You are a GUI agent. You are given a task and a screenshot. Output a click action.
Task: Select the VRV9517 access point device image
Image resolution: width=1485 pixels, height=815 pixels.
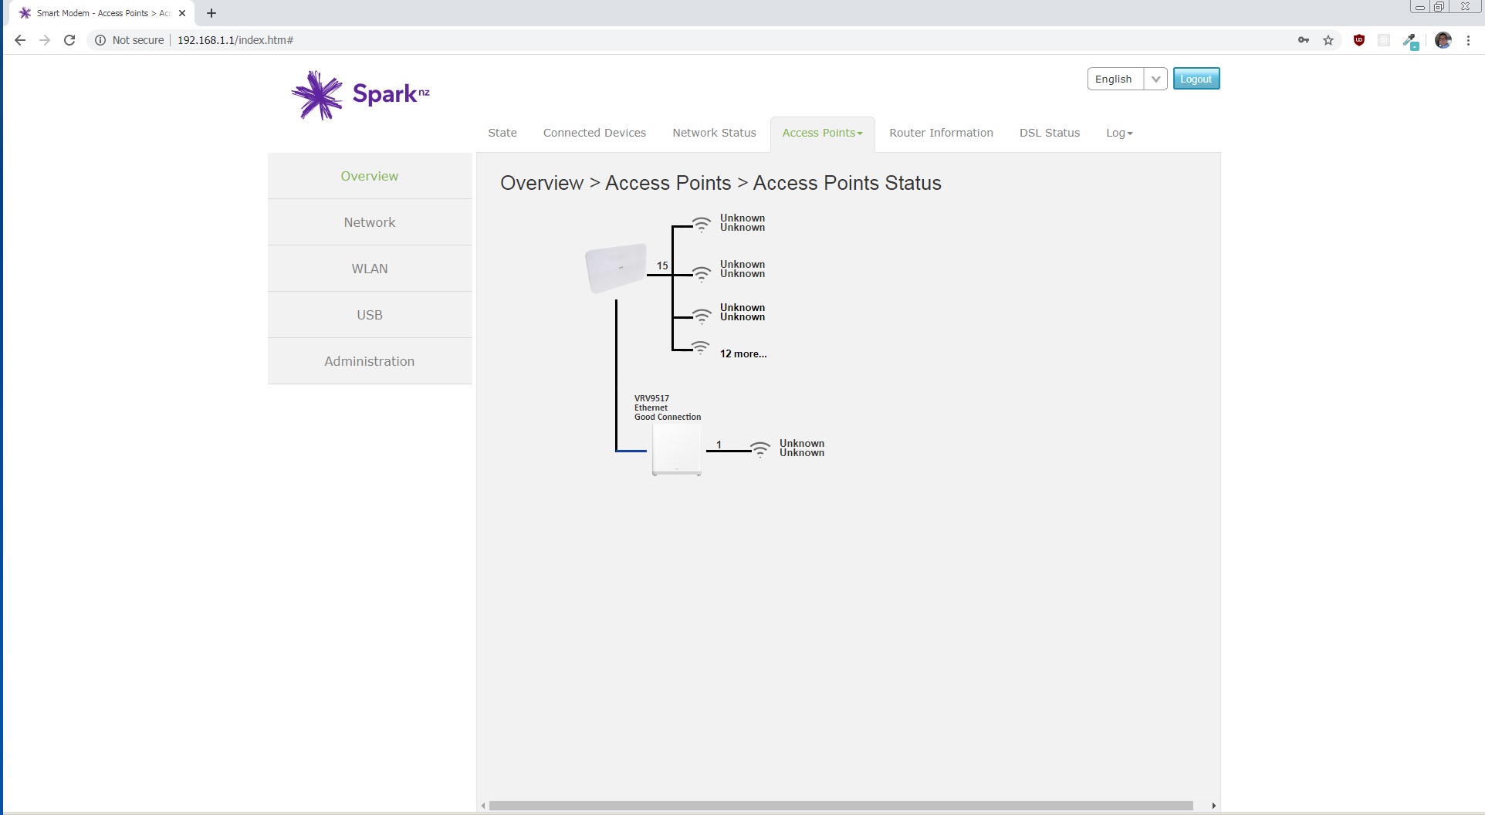676,450
